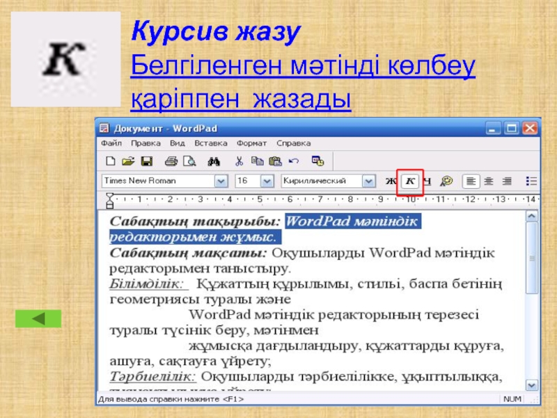
Task: Open the Справка menu
Action: coord(293,144)
